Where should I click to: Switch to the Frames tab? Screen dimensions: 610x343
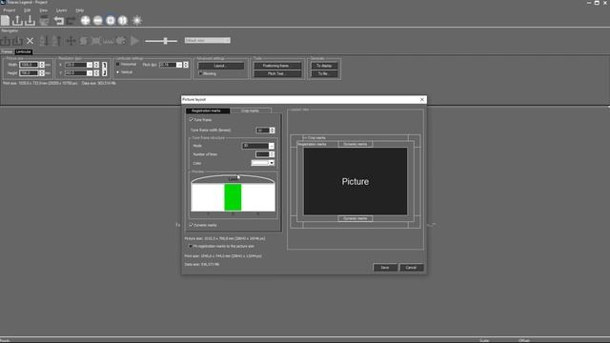point(7,51)
